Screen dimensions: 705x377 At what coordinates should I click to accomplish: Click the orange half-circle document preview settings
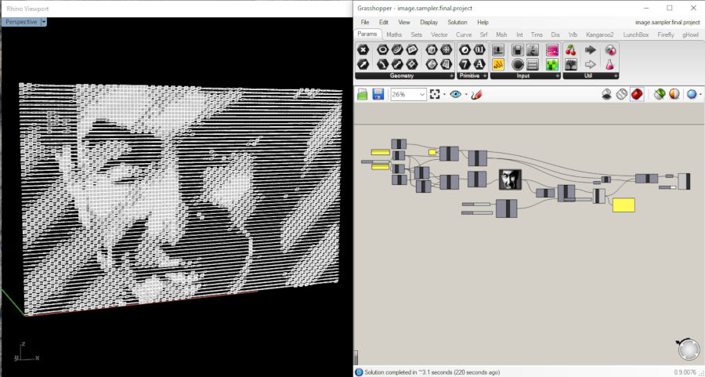tap(674, 94)
